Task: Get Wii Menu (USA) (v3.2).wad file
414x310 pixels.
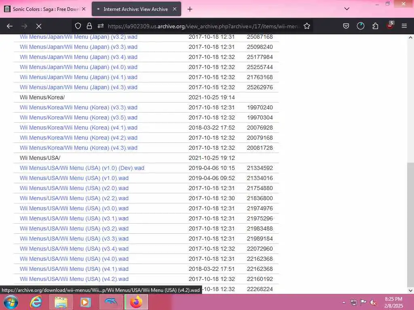Action: [x=74, y=228]
